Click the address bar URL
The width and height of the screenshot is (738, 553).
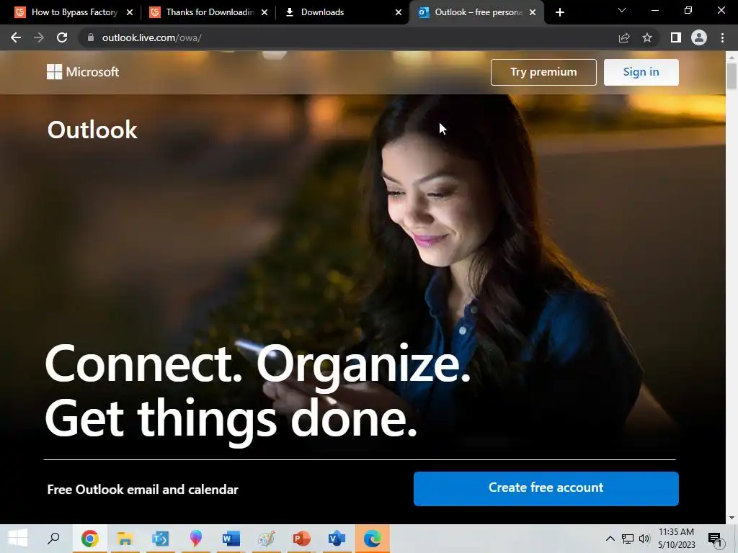(x=151, y=37)
